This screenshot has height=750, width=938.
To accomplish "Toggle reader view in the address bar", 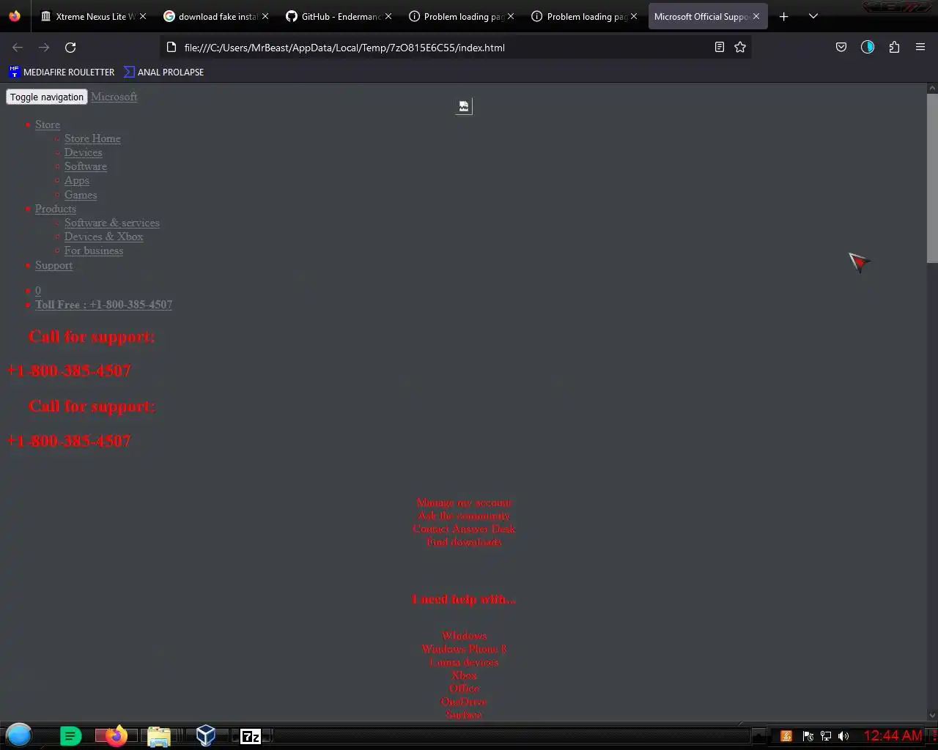I will coord(720,48).
